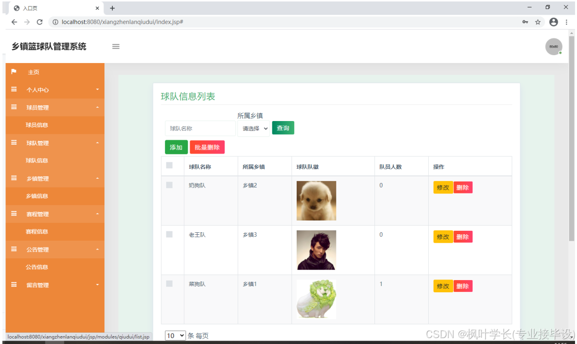Check the 老王队 row checkbox
Image resolution: width=577 pixels, height=344 pixels.
pyautogui.click(x=170, y=234)
